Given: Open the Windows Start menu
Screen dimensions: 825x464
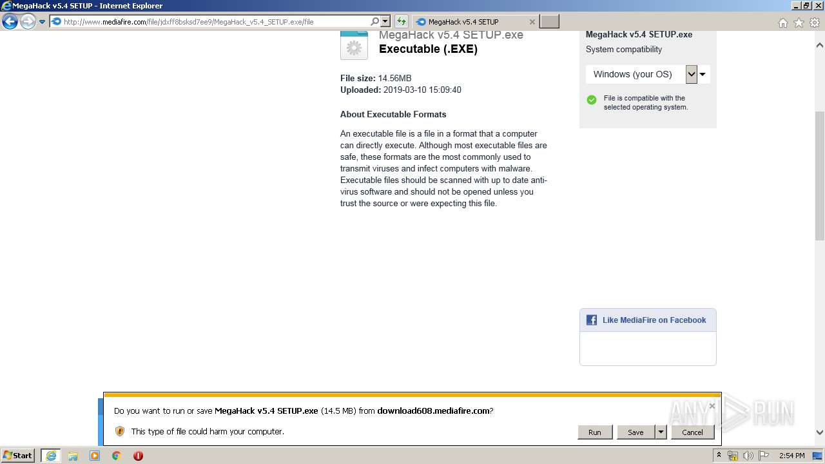Looking at the screenshot, I should (x=18, y=456).
